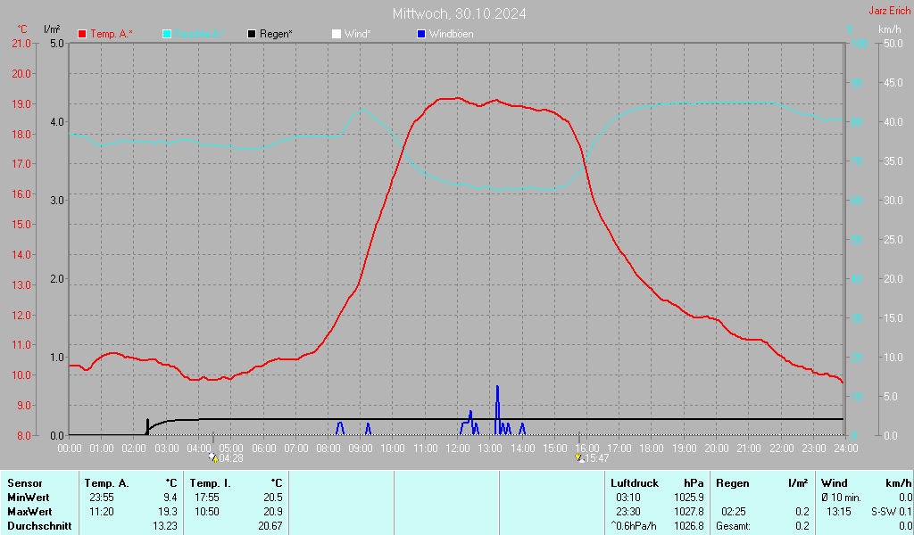Screen dimensions: 914x535
Task: Click the Durchschnitt row label
Action: [38, 525]
